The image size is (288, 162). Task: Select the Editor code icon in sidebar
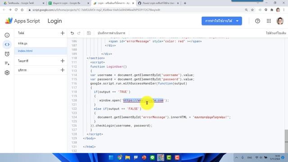click(7, 45)
